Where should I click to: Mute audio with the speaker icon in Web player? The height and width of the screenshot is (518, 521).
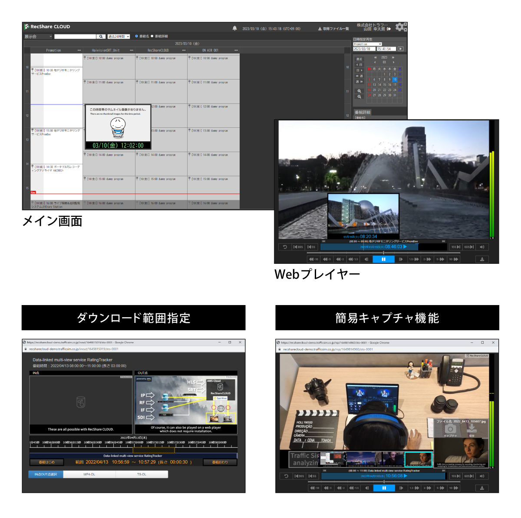[482, 246]
